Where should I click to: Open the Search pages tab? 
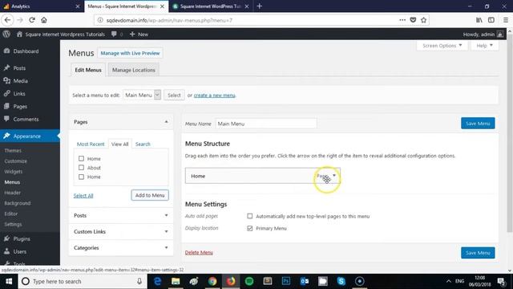(143, 144)
